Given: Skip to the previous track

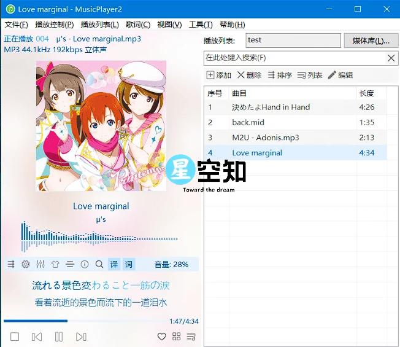Looking at the screenshot, I should click(x=37, y=337).
